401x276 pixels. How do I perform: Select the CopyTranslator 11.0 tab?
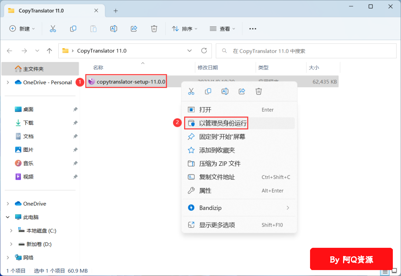55,11
